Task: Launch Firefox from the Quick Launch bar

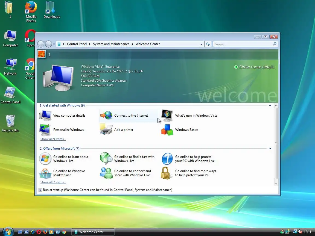Action: click(45, 232)
